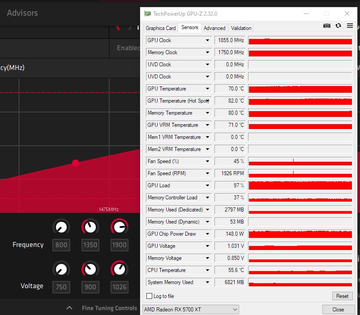The image size is (360, 315).
Task: Click the Close button in GPU-Z
Action: tap(338, 310)
